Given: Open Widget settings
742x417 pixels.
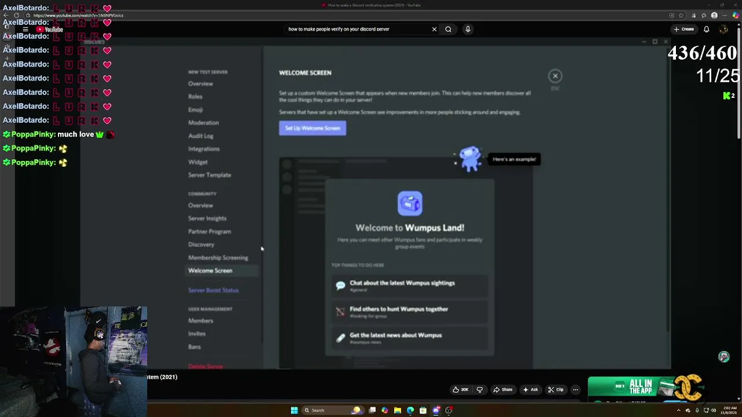Looking at the screenshot, I should (x=198, y=162).
